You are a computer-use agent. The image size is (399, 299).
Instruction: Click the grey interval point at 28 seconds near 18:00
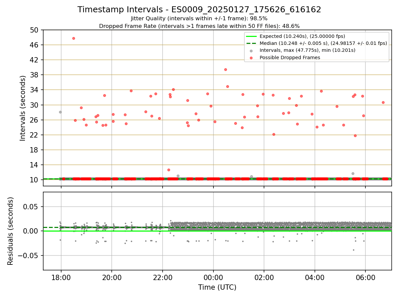[x=60, y=112]
